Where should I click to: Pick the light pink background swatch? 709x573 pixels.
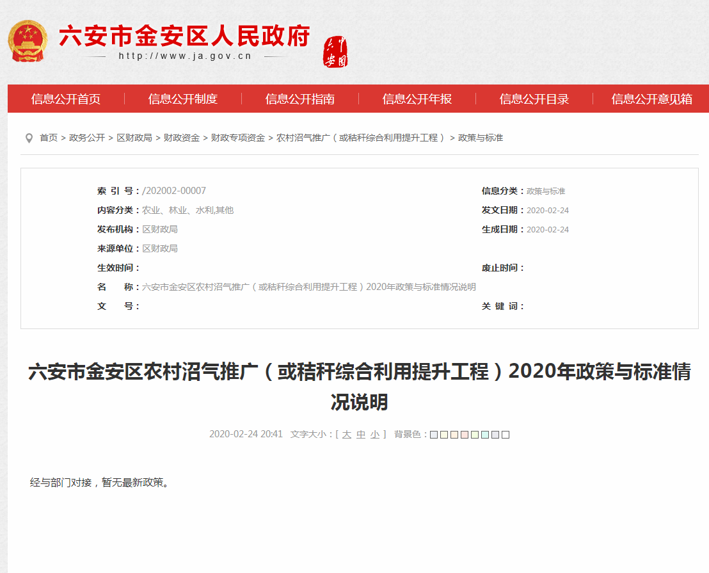tap(465, 435)
